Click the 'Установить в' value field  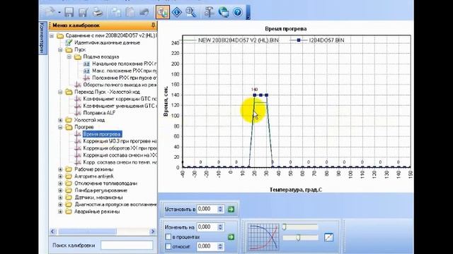207,209
